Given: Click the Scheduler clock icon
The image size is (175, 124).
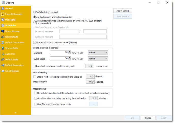Looking at the screenshot, I should tap(3, 26).
